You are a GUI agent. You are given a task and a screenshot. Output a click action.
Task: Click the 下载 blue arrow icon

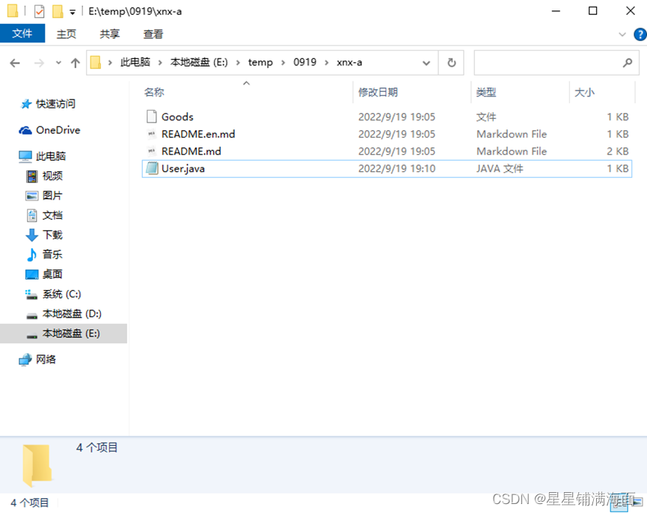tap(31, 235)
